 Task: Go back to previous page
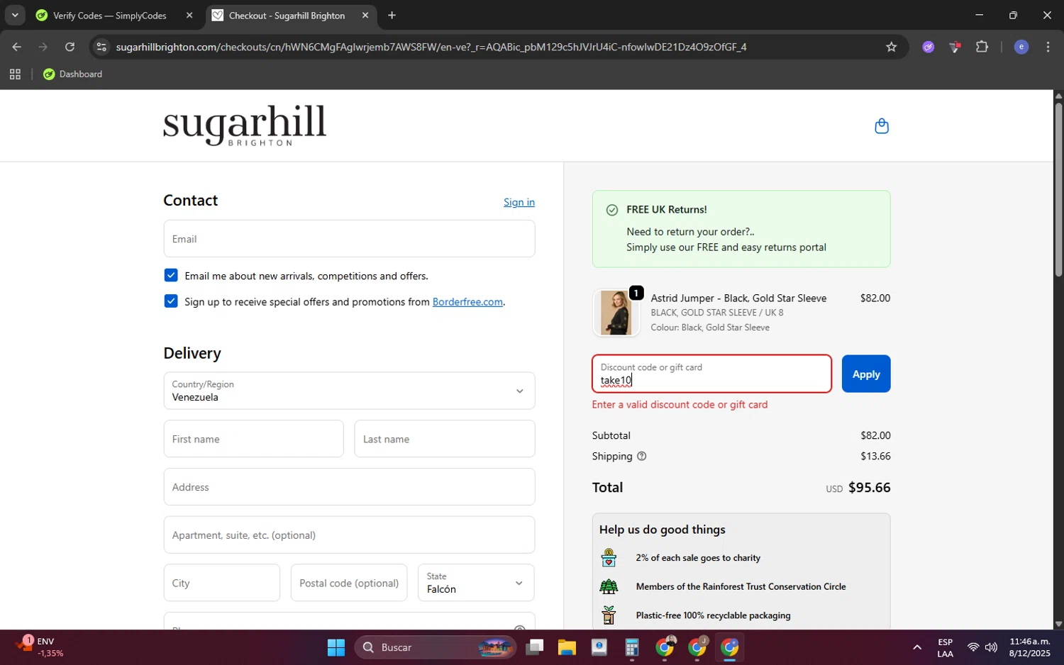click(16, 47)
